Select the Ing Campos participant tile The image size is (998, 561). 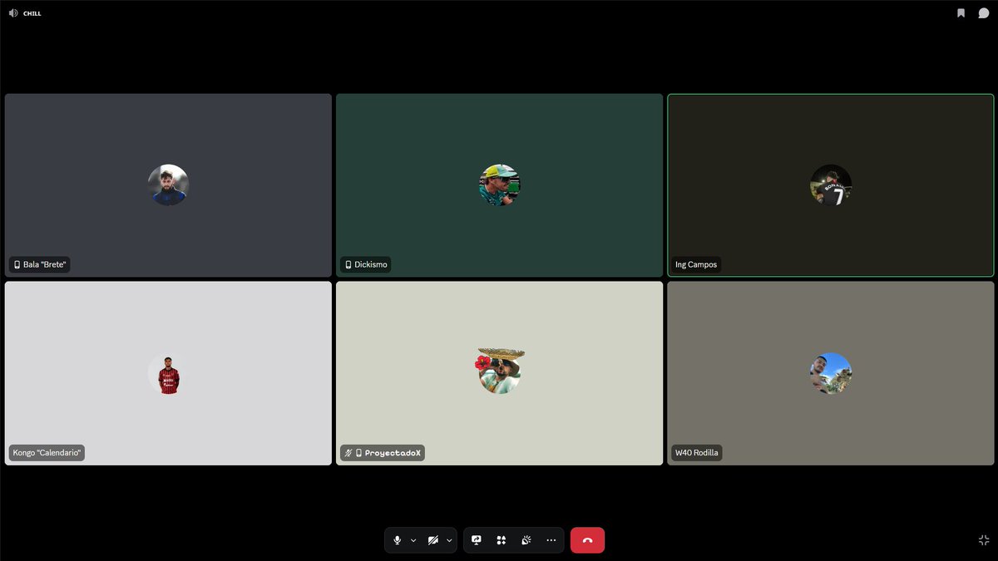coord(831,185)
